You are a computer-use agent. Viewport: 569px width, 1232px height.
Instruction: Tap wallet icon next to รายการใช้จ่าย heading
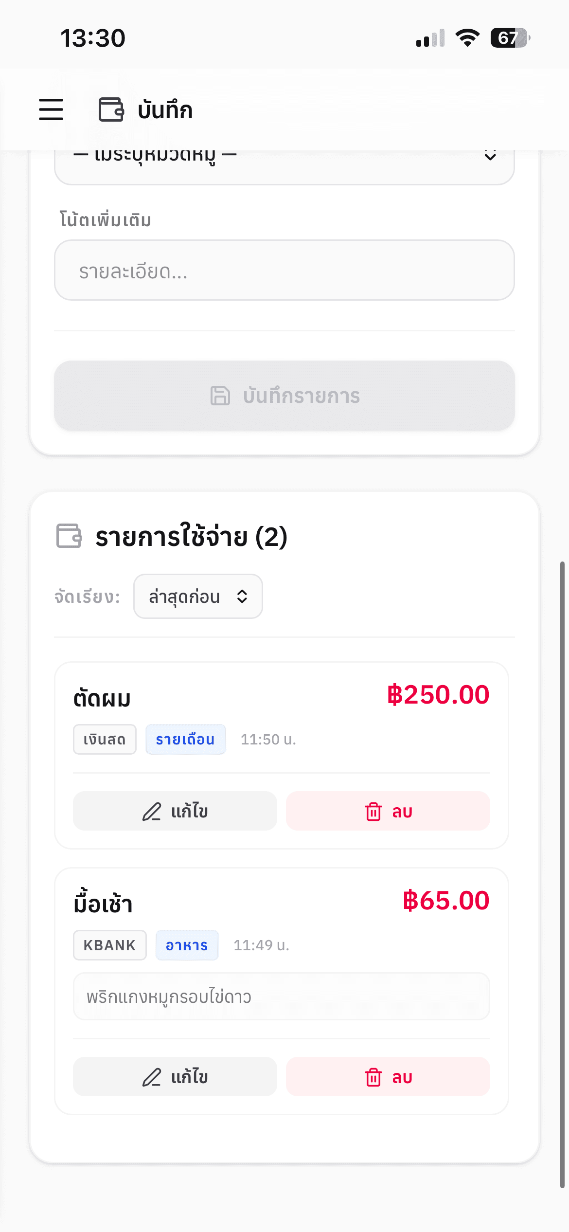pyautogui.click(x=69, y=536)
